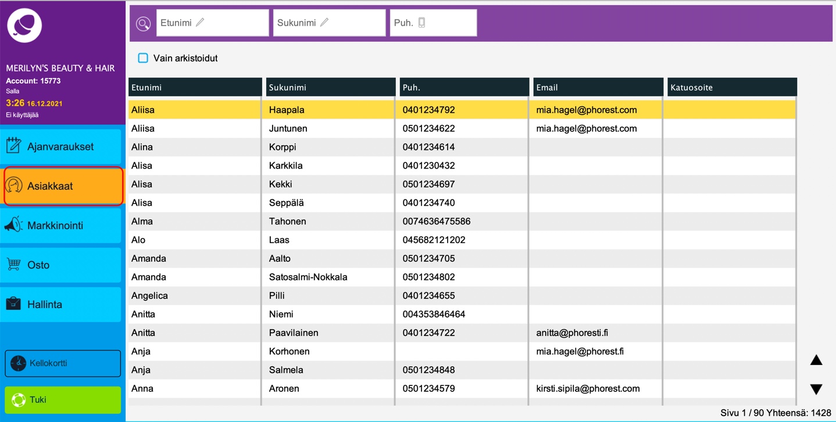Click the Phorest logo in the sidebar
The height and width of the screenshot is (422, 836).
(x=24, y=26)
